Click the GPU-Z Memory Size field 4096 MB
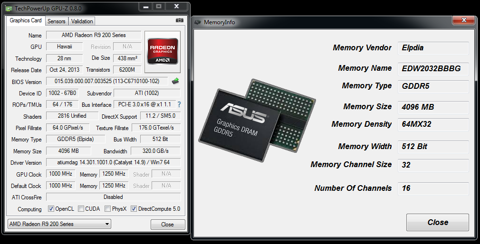Image resolution: width=480 pixels, height=244 pixels. pyautogui.click(x=68, y=151)
